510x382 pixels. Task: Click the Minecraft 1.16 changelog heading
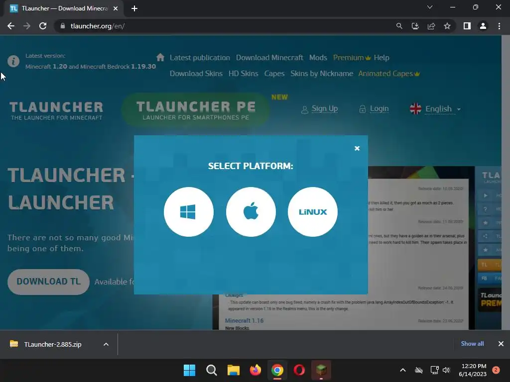244,321
